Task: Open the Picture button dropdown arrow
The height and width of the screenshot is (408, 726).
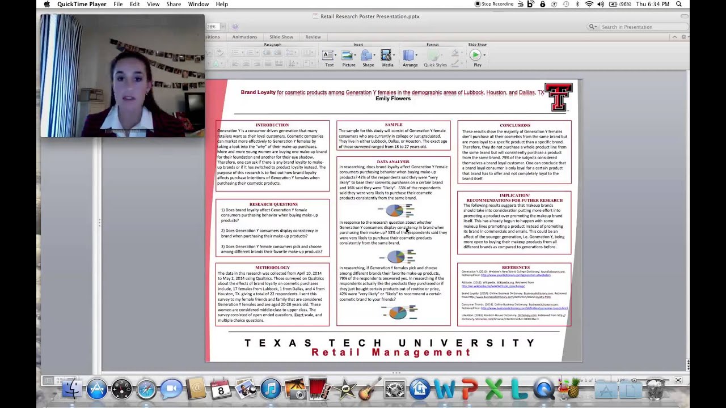Action: (355, 56)
